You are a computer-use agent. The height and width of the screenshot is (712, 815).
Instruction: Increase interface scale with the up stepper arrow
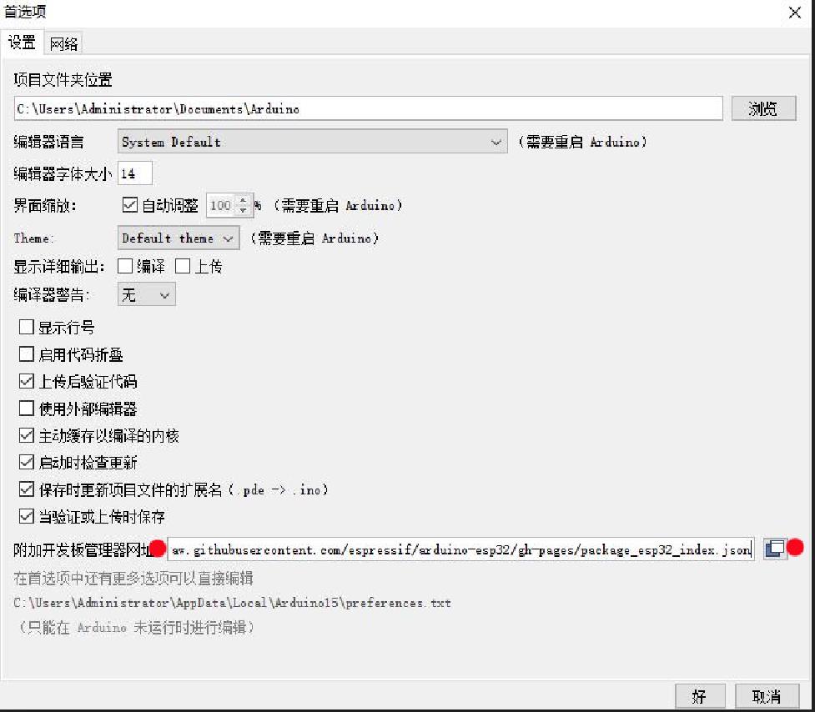(x=243, y=200)
